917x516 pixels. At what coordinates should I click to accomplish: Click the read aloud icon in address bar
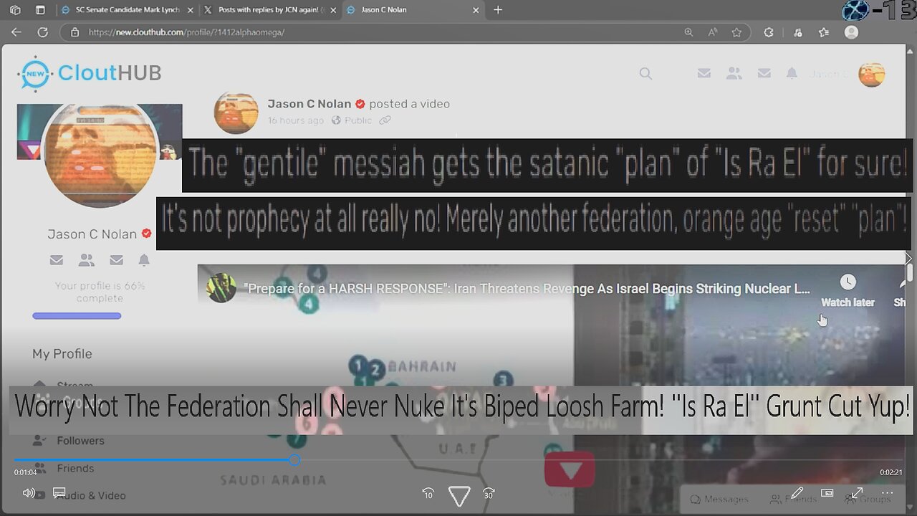click(x=713, y=32)
